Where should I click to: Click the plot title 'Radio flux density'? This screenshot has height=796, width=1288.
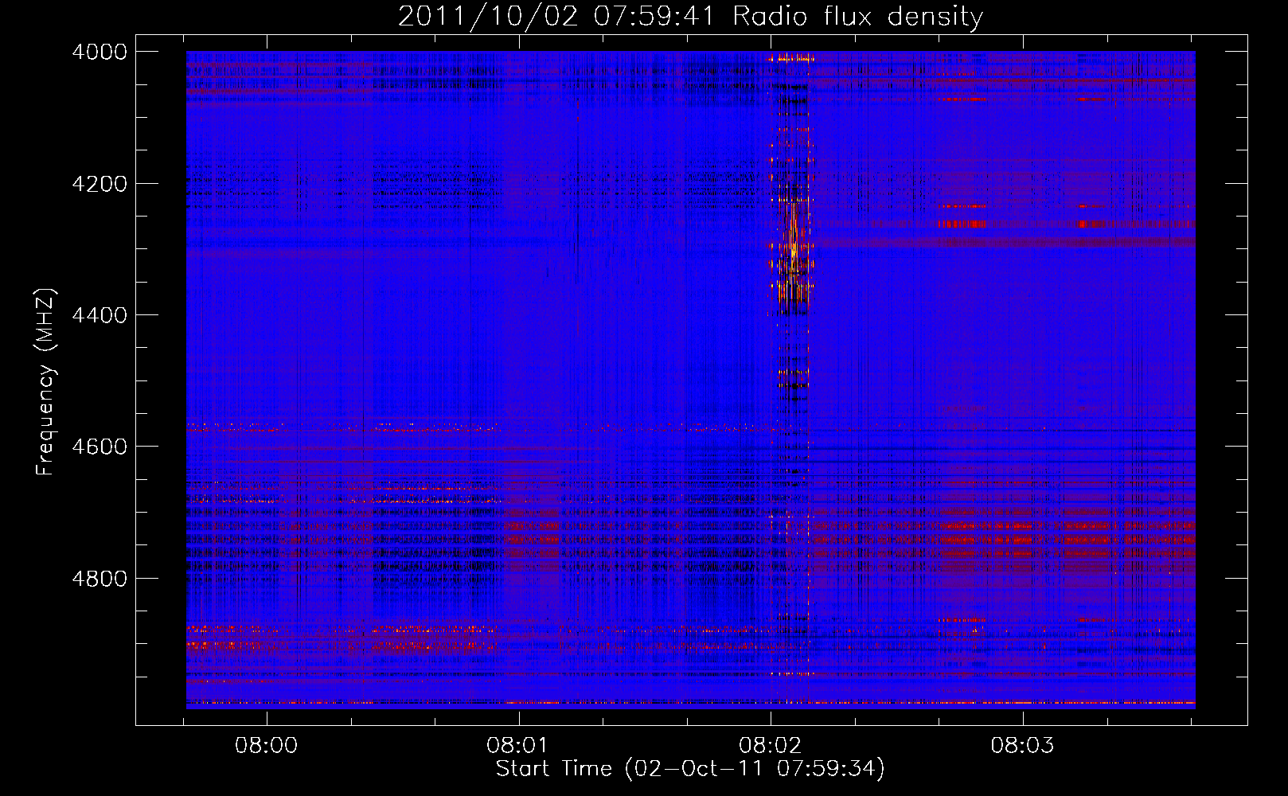tap(857, 17)
